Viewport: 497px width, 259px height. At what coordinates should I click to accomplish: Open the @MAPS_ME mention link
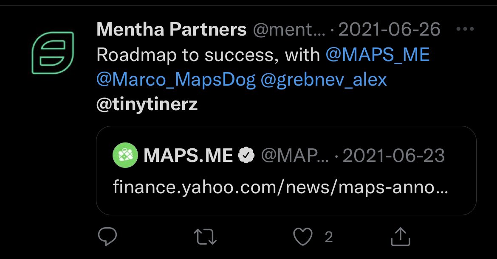click(x=378, y=55)
